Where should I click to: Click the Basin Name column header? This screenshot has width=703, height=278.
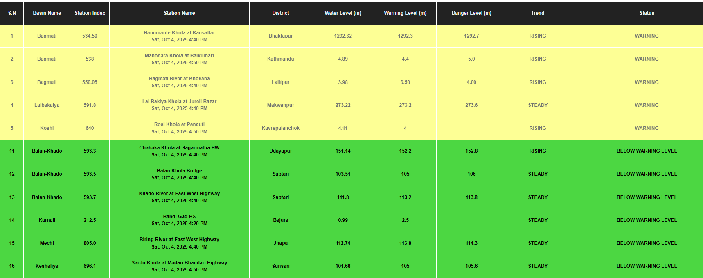point(47,13)
